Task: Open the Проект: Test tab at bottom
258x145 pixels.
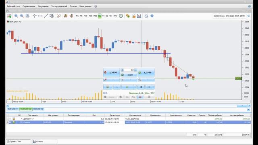Action: click(18, 141)
